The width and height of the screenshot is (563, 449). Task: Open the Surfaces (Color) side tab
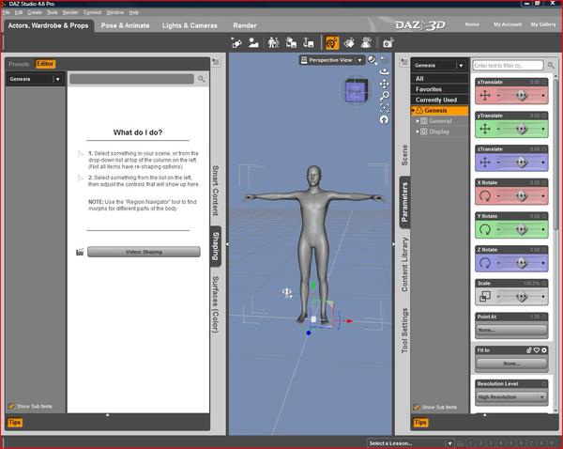215,304
